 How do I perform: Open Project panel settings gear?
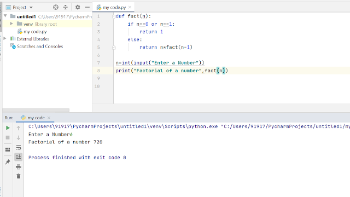(x=78, y=7)
